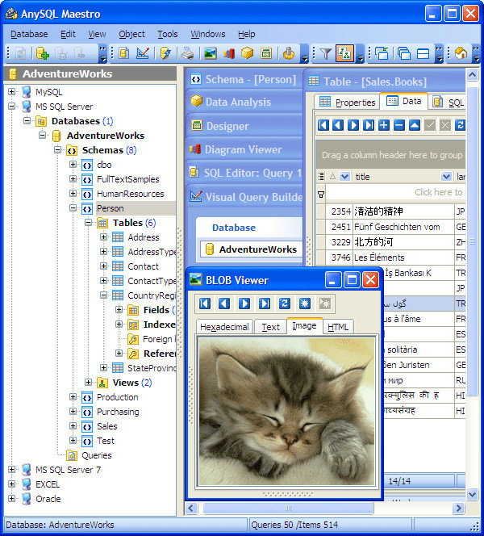Launch Visual Query Builder from the toolbar

(x=143, y=53)
